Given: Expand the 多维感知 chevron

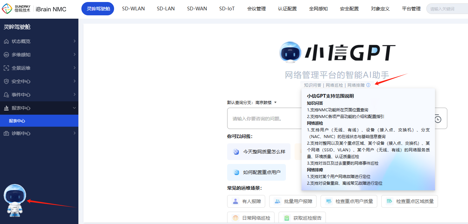Looking at the screenshot, I should pyautogui.click(x=74, y=54).
